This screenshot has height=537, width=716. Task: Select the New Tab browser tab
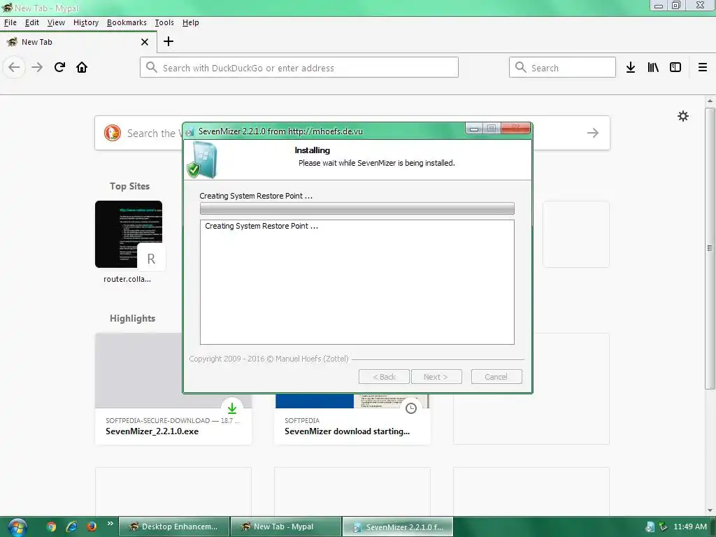point(78,42)
